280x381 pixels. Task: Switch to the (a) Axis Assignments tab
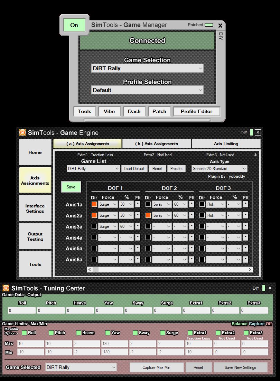87,144
